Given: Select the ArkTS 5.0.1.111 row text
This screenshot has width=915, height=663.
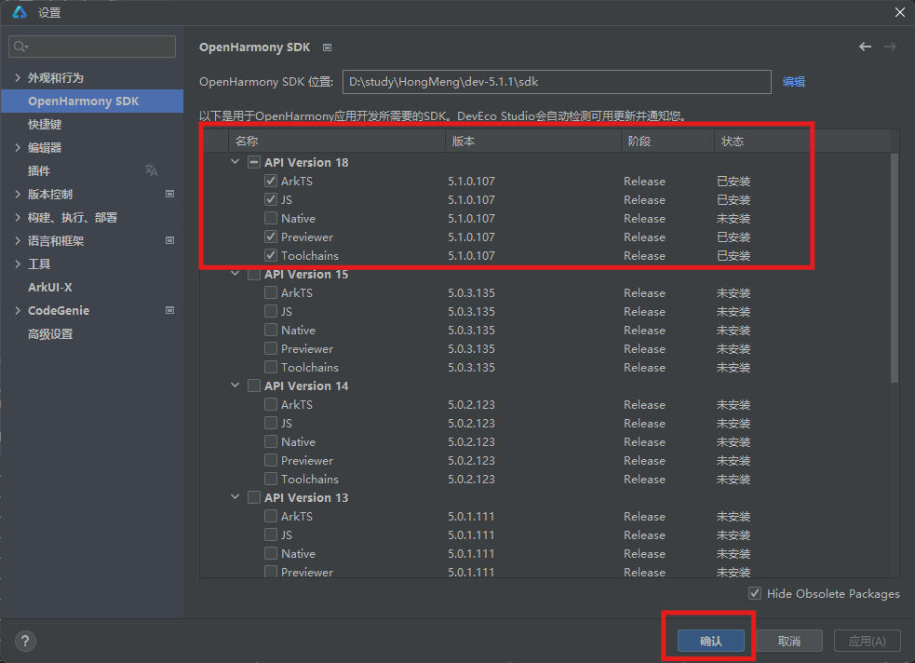Looking at the screenshot, I should pos(296,517).
